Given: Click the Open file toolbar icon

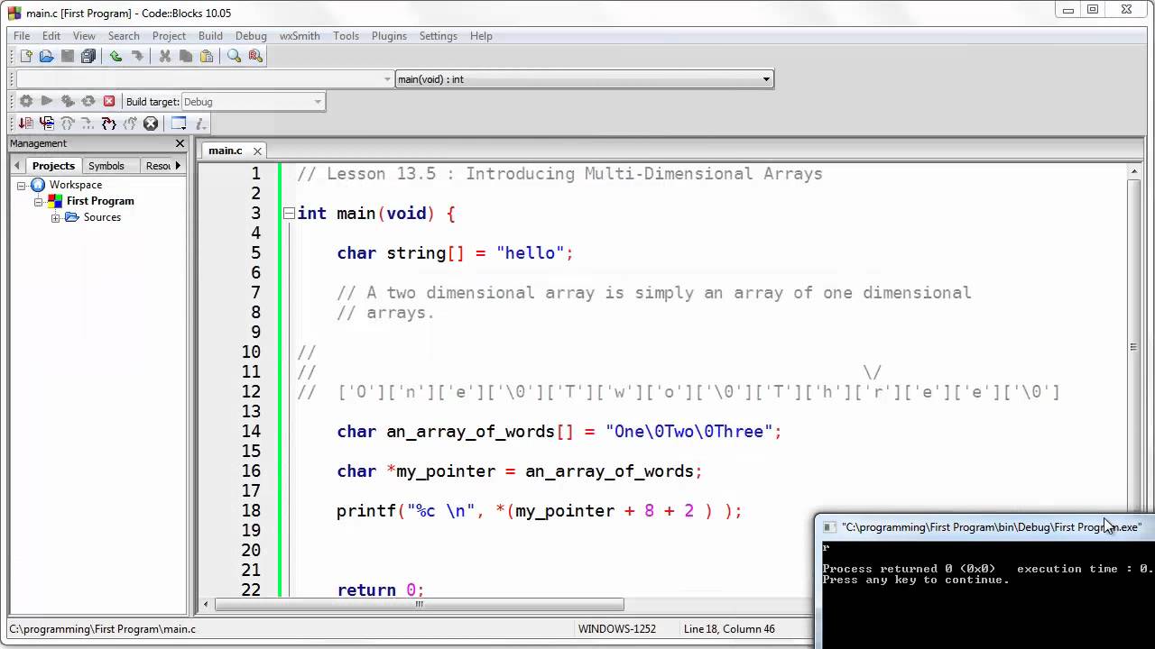Looking at the screenshot, I should click(46, 56).
